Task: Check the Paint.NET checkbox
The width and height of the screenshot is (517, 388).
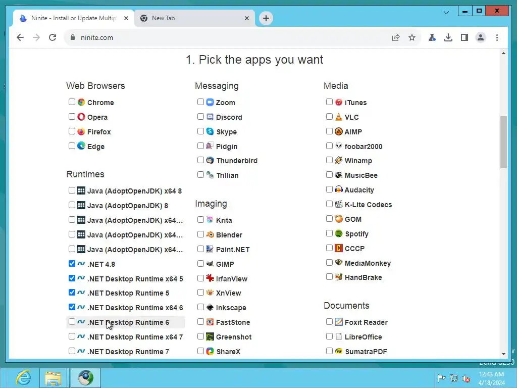Action: [x=200, y=249]
